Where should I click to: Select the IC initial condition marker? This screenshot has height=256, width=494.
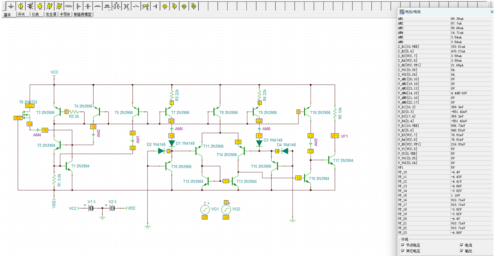coord(165,6)
